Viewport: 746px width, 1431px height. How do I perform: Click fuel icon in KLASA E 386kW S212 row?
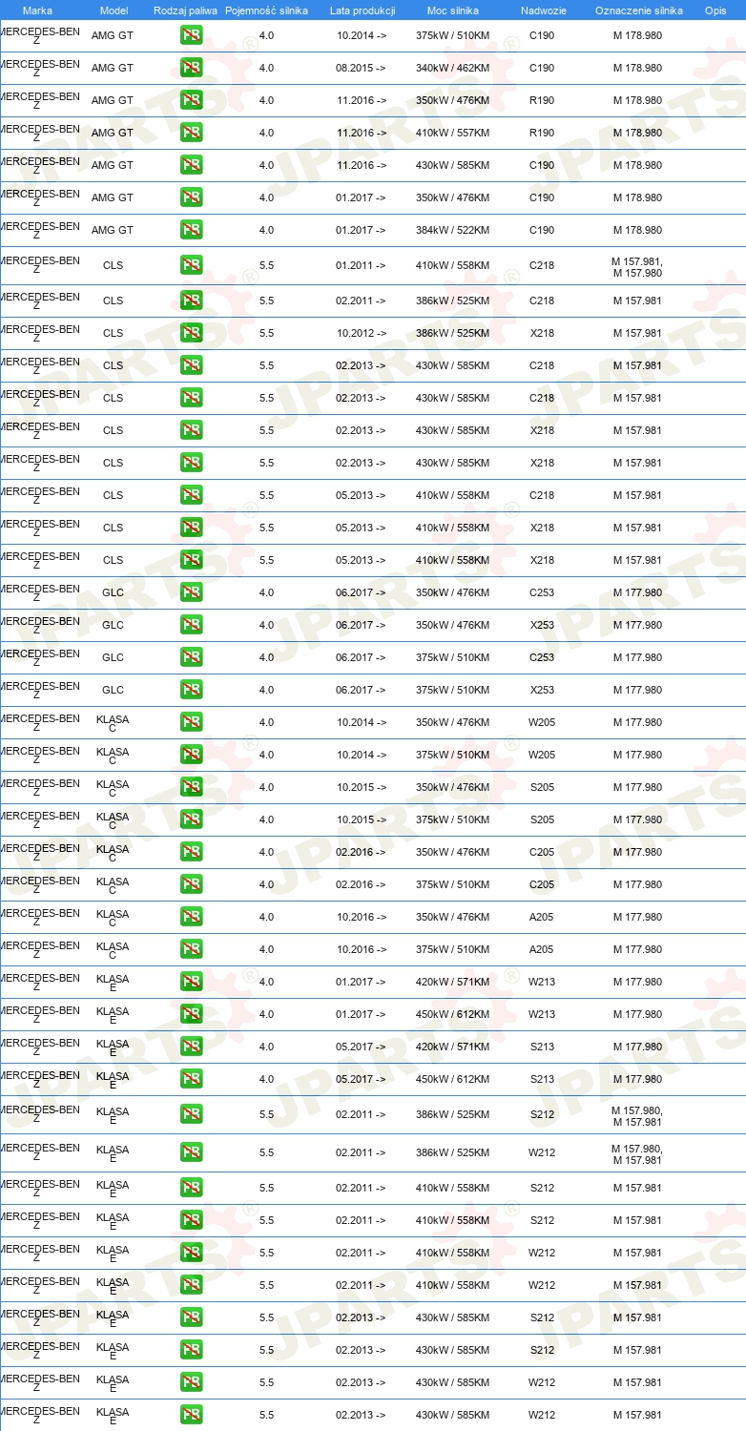pos(191,1114)
